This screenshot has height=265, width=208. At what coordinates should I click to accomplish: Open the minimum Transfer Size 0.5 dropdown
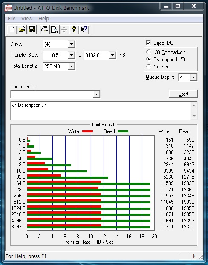(x=71, y=55)
